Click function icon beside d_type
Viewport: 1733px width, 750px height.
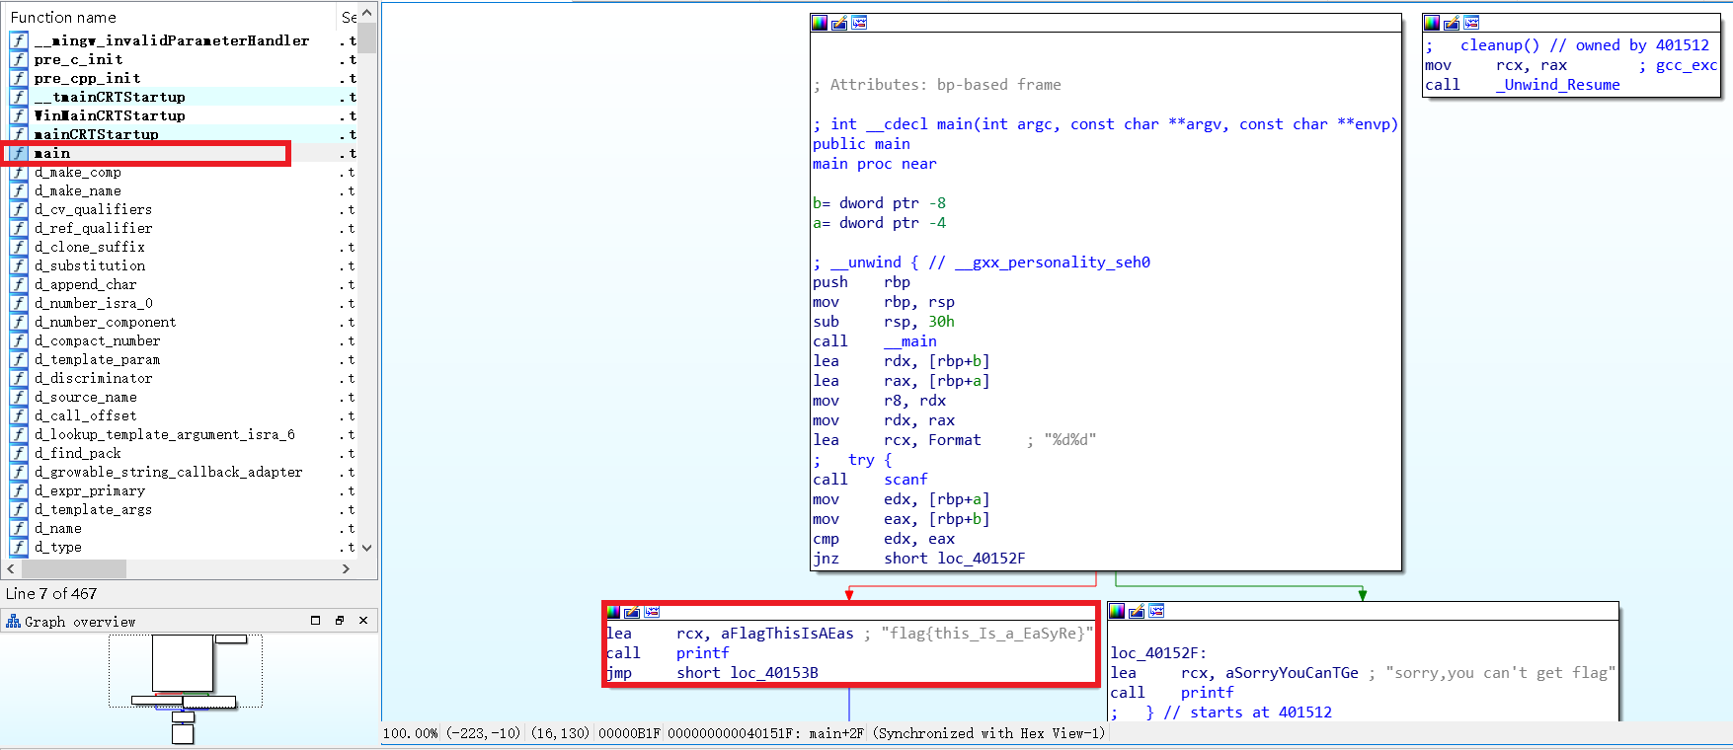(x=19, y=547)
